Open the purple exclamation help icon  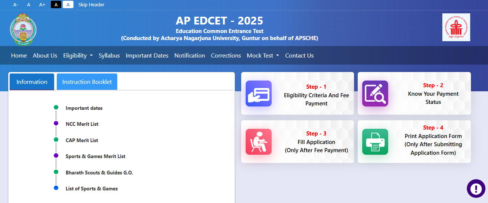(x=476, y=189)
